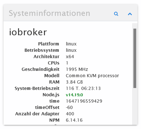Select the Geschwindigkeit label
Screen dimensions: 141x129
(x=41, y=70)
